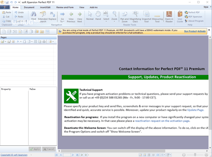This screenshot has width=212, height=157.
Task: Open Extended Search tool
Action: click(x=43, y=17)
